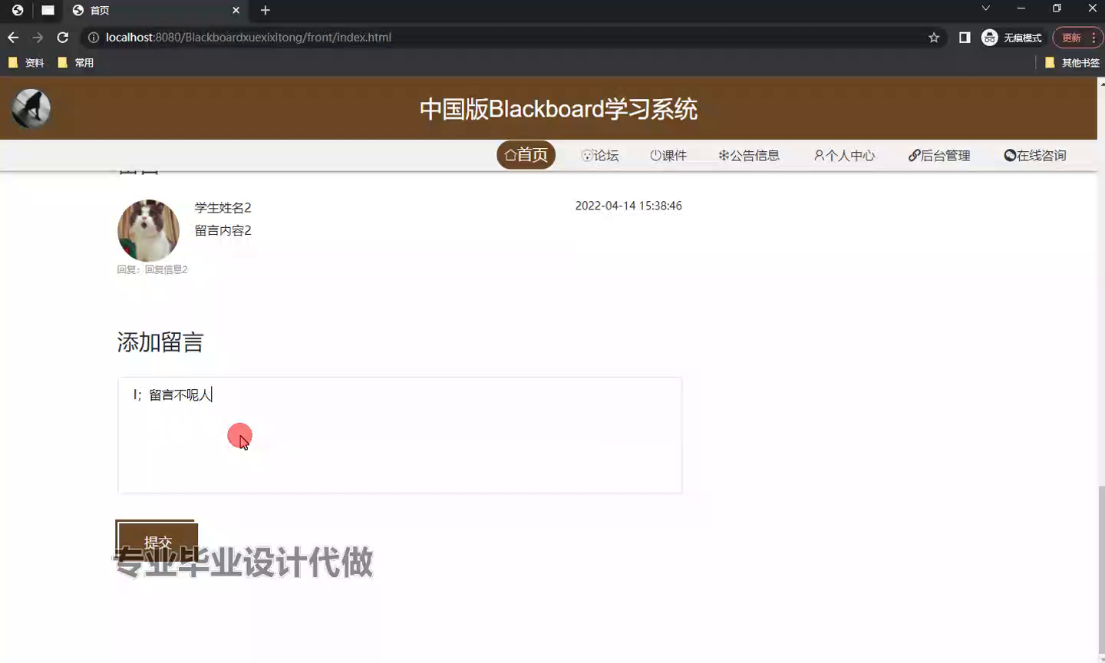The image size is (1105, 663).
Task: Click the browser back arrow
Action: (x=13, y=38)
